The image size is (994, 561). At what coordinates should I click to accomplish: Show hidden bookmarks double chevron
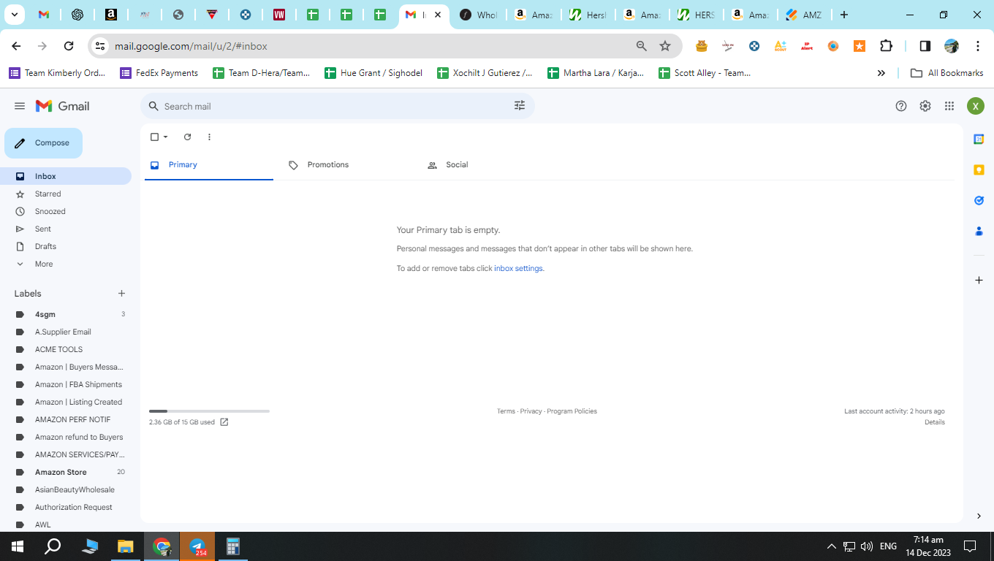[x=881, y=73]
